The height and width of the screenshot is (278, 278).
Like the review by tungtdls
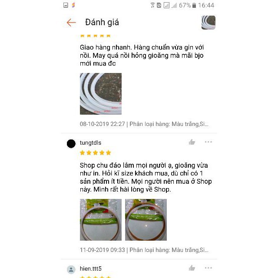click(x=192, y=142)
